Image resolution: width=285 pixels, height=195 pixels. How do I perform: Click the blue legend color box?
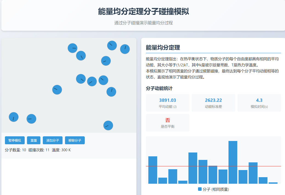pos(200,189)
